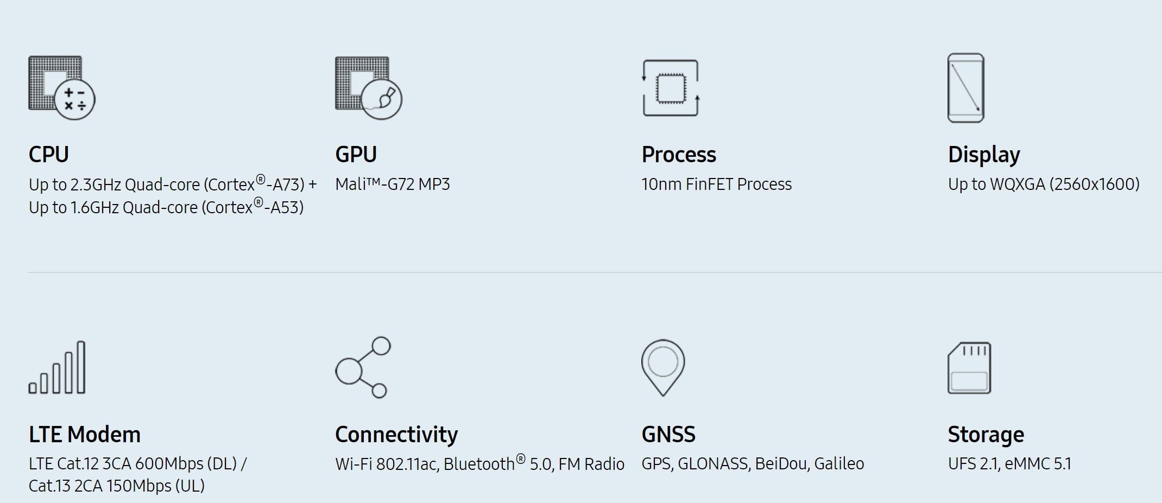The width and height of the screenshot is (1162, 503).
Task: Click the GNSS heading label
Action: pos(668,435)
